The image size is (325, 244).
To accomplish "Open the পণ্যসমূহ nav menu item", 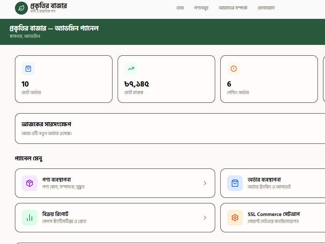I will click(201, 8).
